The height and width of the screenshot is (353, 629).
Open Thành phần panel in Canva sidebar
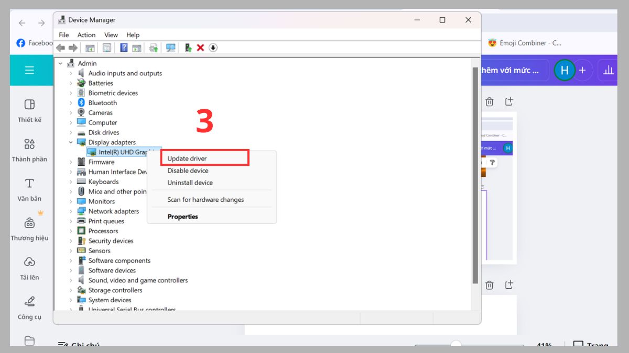(29, 150)
